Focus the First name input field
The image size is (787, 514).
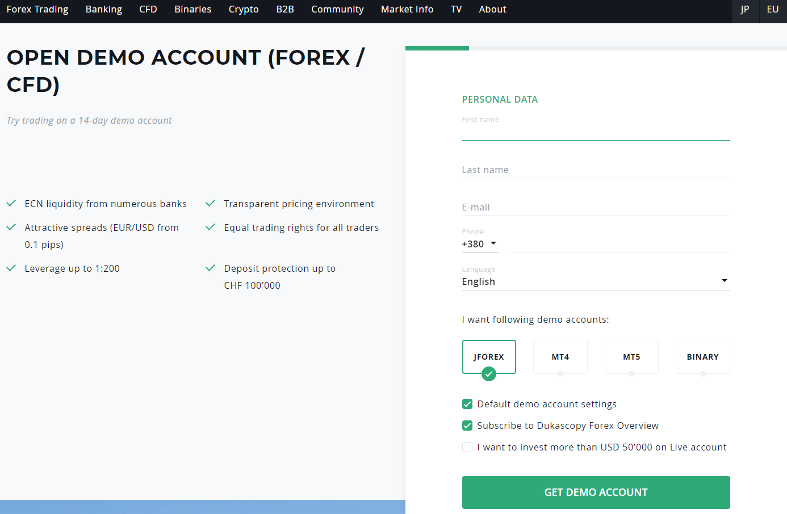(x=595, y=132)
